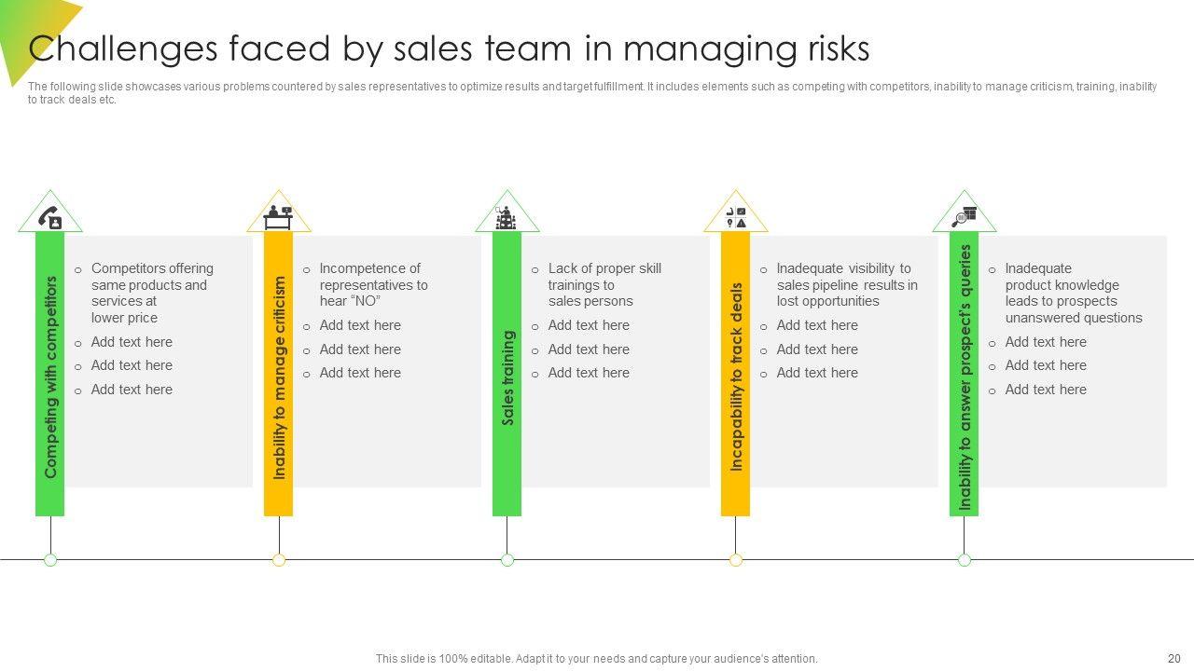Click the last green timeline circle marker
The height and width of the screenshot is (671, 1194).
(x=965, y=560)
